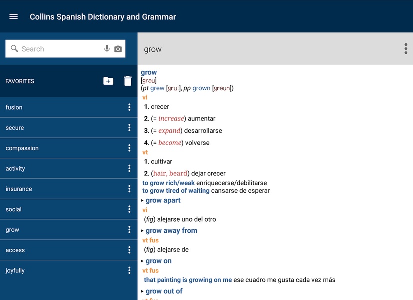This screenshot has width=413, height=300.
Task: Open options for favorite 'activity'
Action: pos(129,168)
